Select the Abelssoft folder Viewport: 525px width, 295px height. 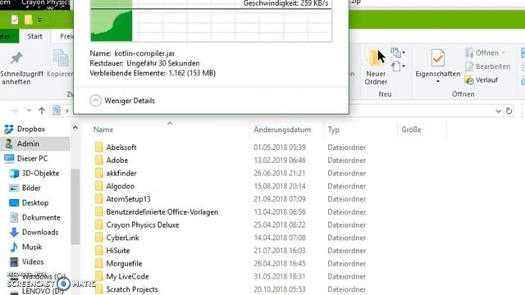(x=121, y=147)
